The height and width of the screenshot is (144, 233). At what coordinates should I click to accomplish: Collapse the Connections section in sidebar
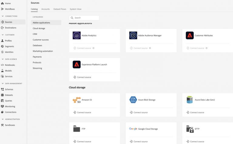click(3, 16)
